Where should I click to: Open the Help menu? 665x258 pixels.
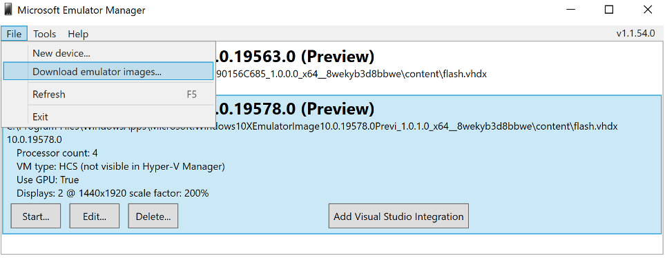click(78, 34)
